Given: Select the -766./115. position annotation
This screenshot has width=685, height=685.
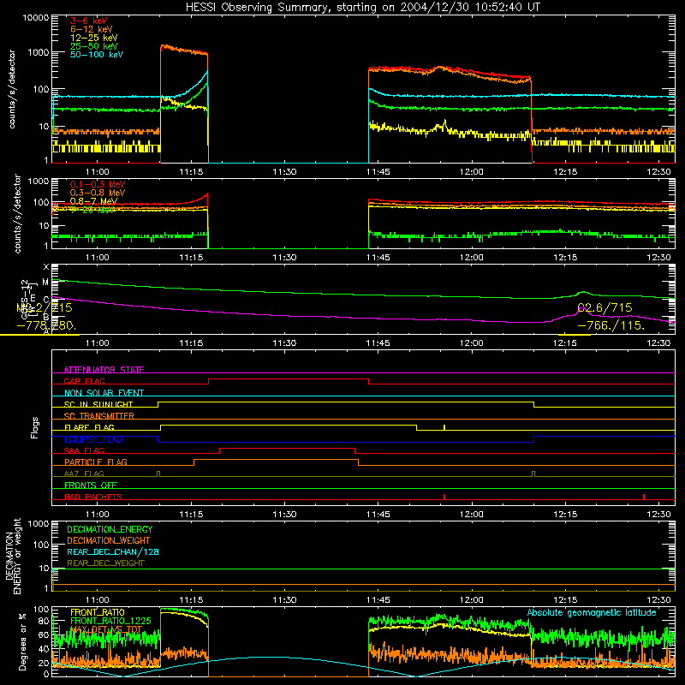Looking at the screenshot, I should click(x=611, y=326).
